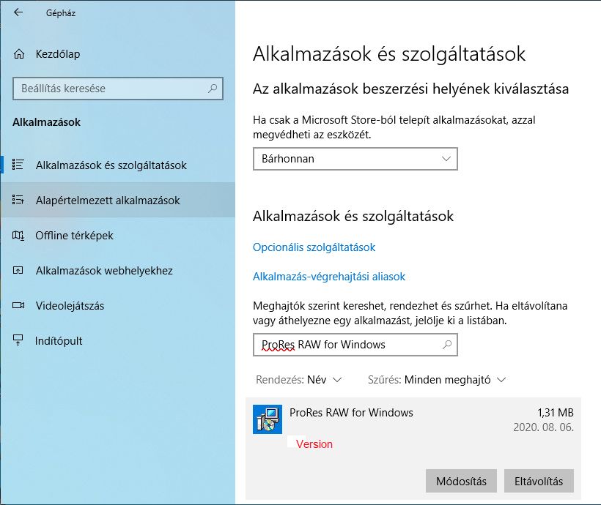The width and height of the screenshot is (601, 505).
Task: Click the Offline térképek map icon
Action: (19, 236)
